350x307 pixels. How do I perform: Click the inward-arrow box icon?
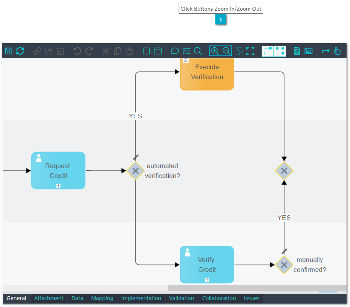tap(60, 51)
